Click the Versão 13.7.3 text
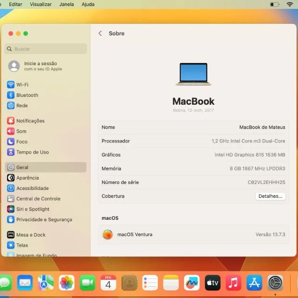Image resolution: width=298 pixels, height=298 pixels. point(270,234)
